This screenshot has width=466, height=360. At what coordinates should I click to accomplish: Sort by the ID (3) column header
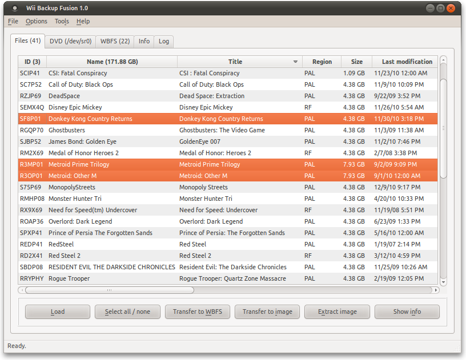33,62
